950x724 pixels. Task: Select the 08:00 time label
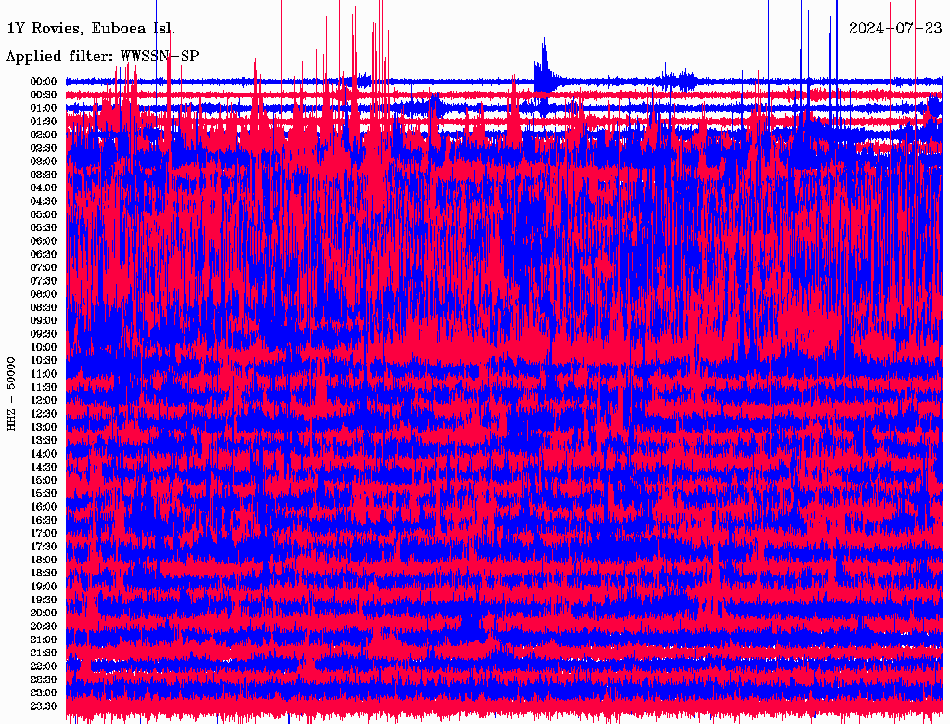tap(45, 294)
